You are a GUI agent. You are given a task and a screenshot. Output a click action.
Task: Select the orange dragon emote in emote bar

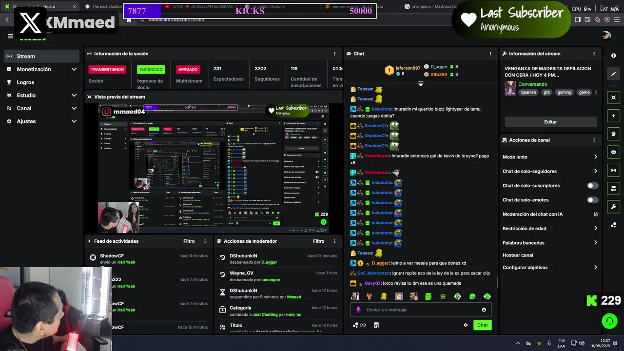click(x=370, y=296)
